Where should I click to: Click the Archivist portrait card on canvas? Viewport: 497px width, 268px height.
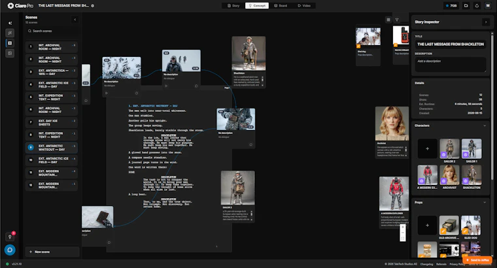[392, 132]
